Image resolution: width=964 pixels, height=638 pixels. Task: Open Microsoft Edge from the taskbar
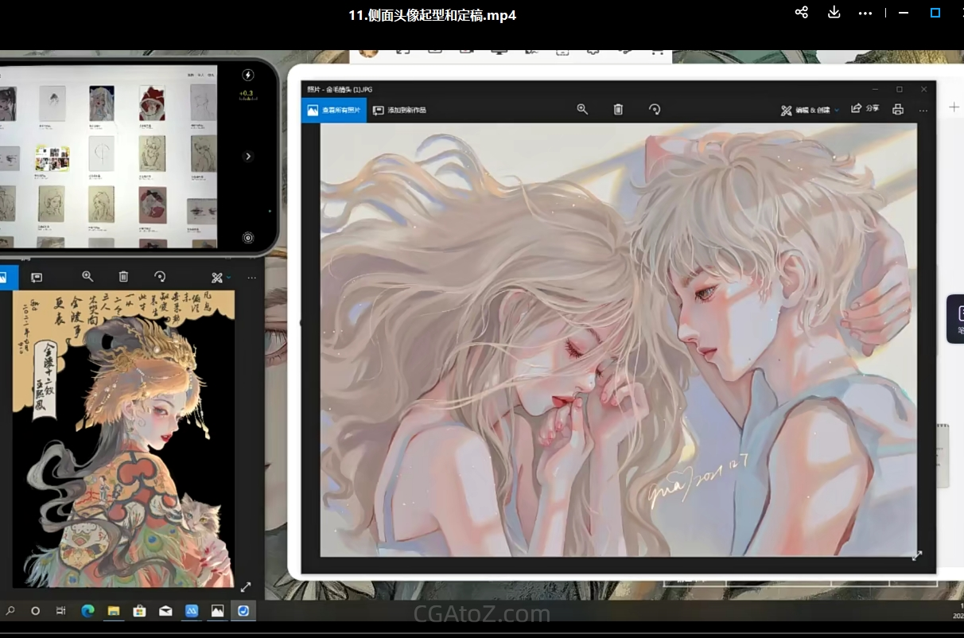(x=87, y=611)
